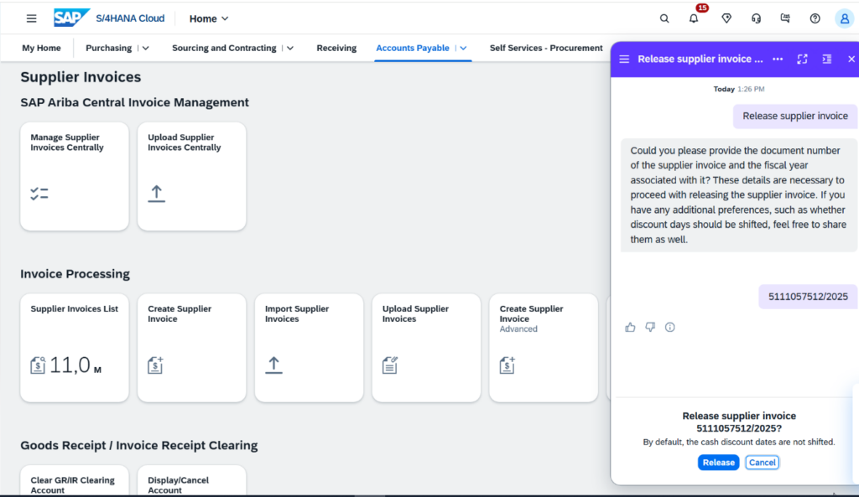Click the thumbs down feedback icon
Image resolution: width=859 pixels, height=497 pixels.
tap(650, 327)
